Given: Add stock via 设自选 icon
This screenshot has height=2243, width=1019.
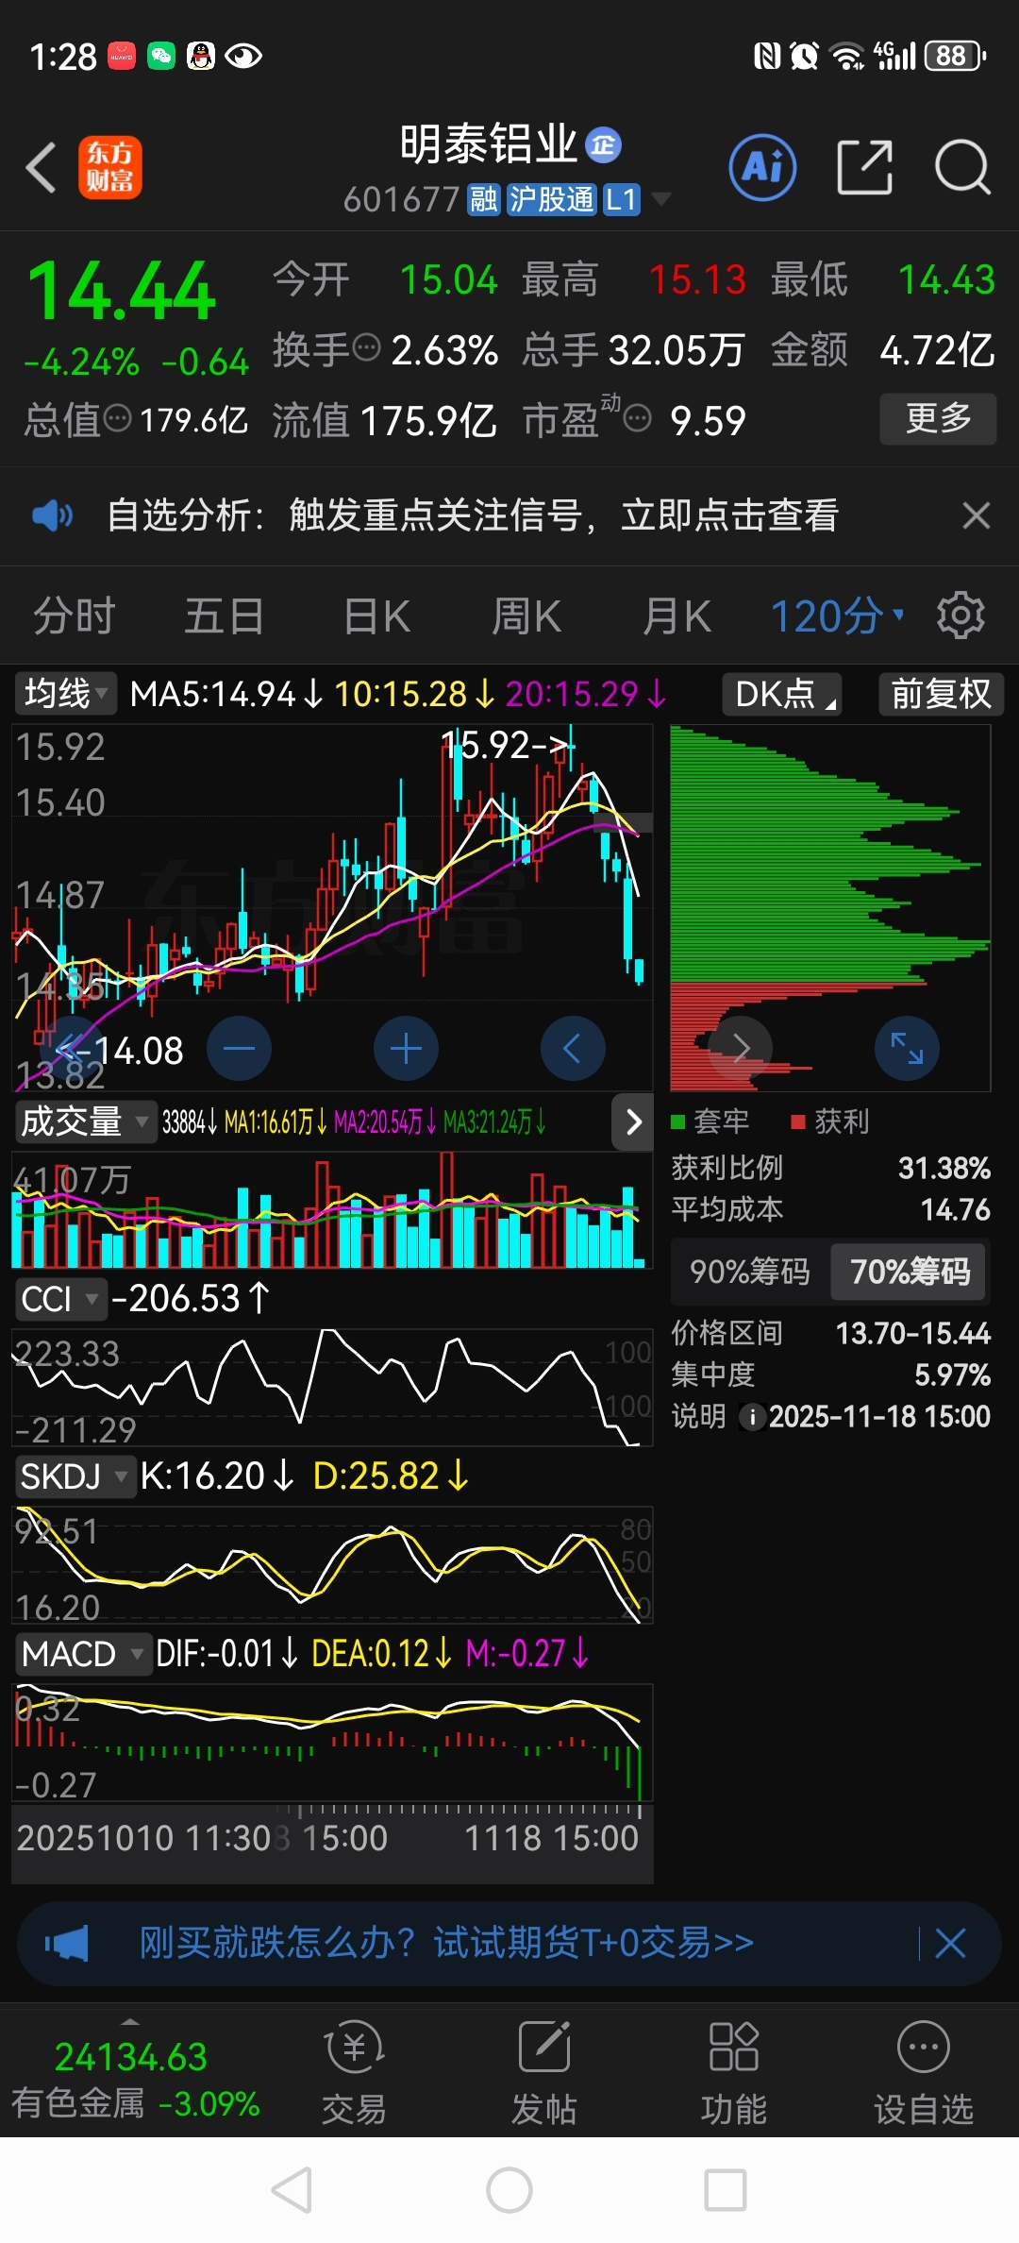Looking at the screenshot, I should [x=923, y=2072].
